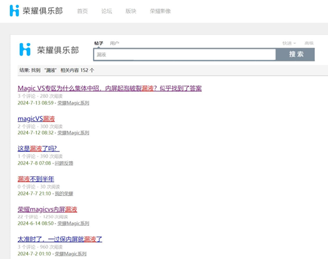The width and height of the screenshot is (328, 259).
Task: Open the 这是漏液了吗? post
Action: coord(39,149)
